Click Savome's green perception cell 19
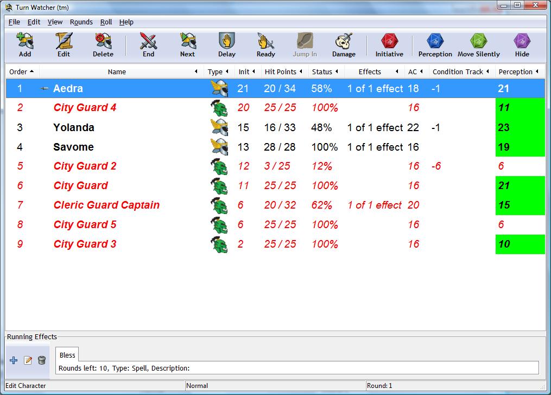 pos(520,147)
